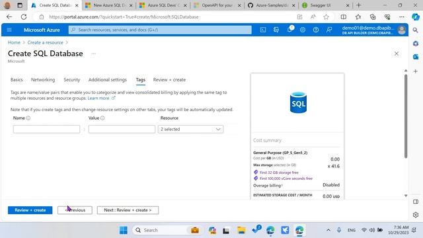
Task: Open the Directories and subscriptions filter
Action: pos(276,30)
